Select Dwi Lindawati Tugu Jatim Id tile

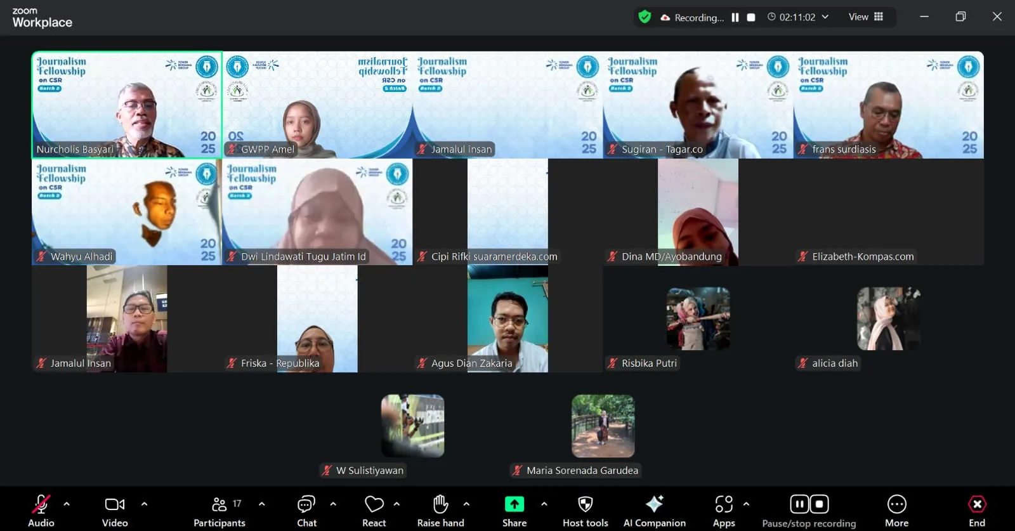pyautogui.click(x=317, y=212)
